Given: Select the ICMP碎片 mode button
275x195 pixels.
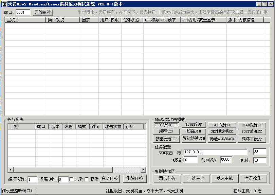Looking at the screenshot, I should (x=194, y=125).
